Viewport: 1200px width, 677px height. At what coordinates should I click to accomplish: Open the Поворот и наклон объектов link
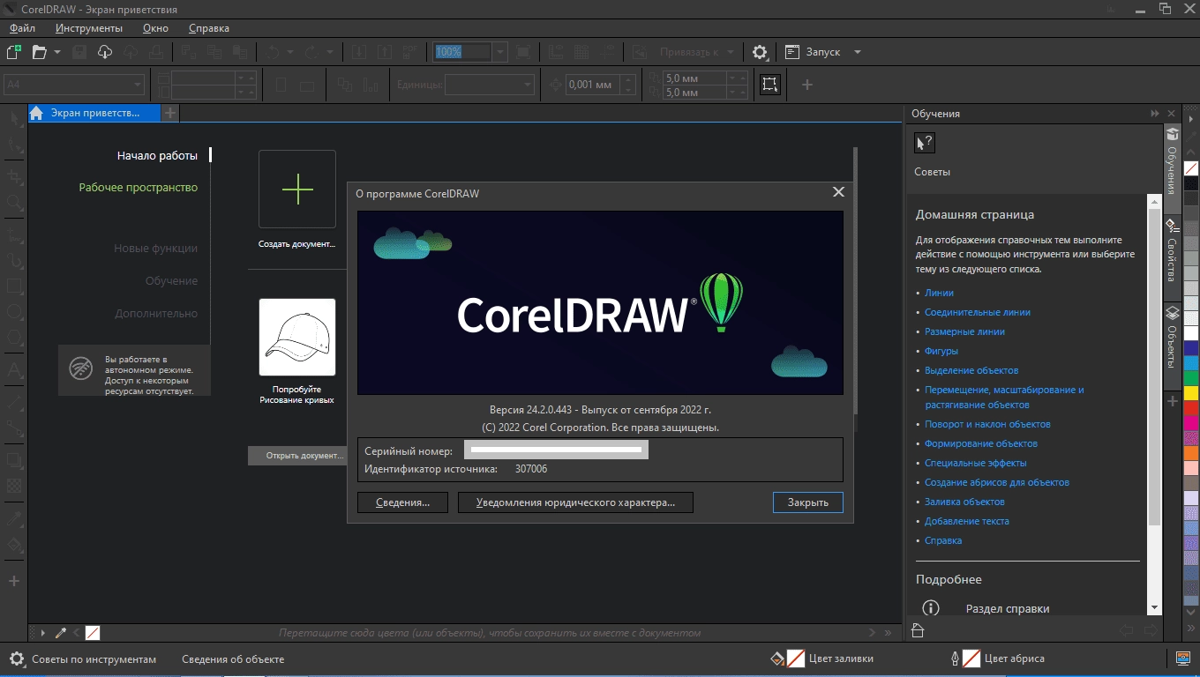987,424
